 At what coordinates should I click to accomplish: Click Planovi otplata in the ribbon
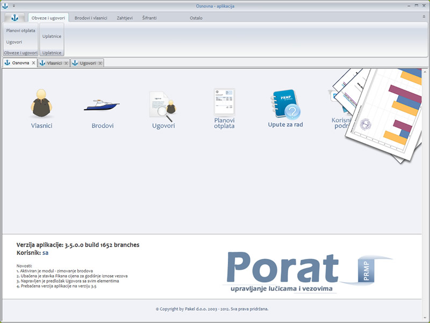pos(20,31)
